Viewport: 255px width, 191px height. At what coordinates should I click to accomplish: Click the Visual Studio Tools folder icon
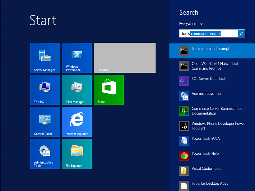pyautogui.click(x=184, y=171)
